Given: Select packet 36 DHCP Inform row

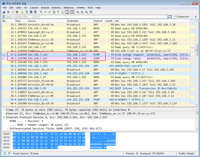Looking at the screenshot, I should point(96,88).
